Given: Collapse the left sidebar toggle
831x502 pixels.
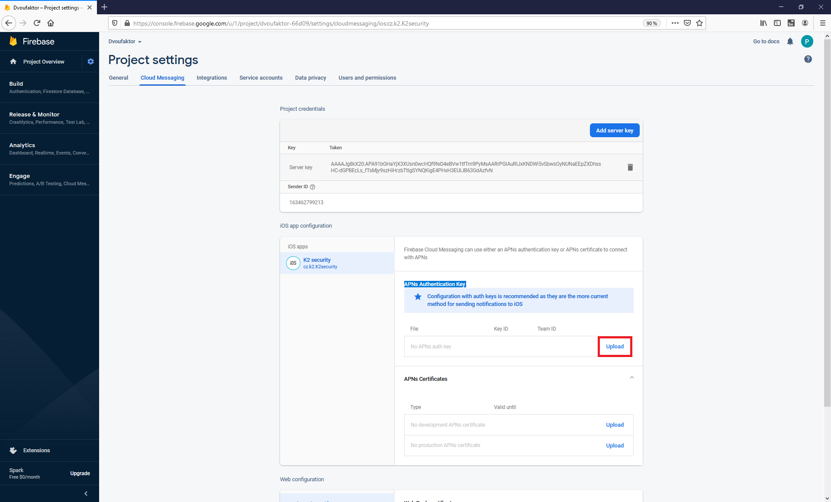Looking at the screenshot, I should point(85,492).
